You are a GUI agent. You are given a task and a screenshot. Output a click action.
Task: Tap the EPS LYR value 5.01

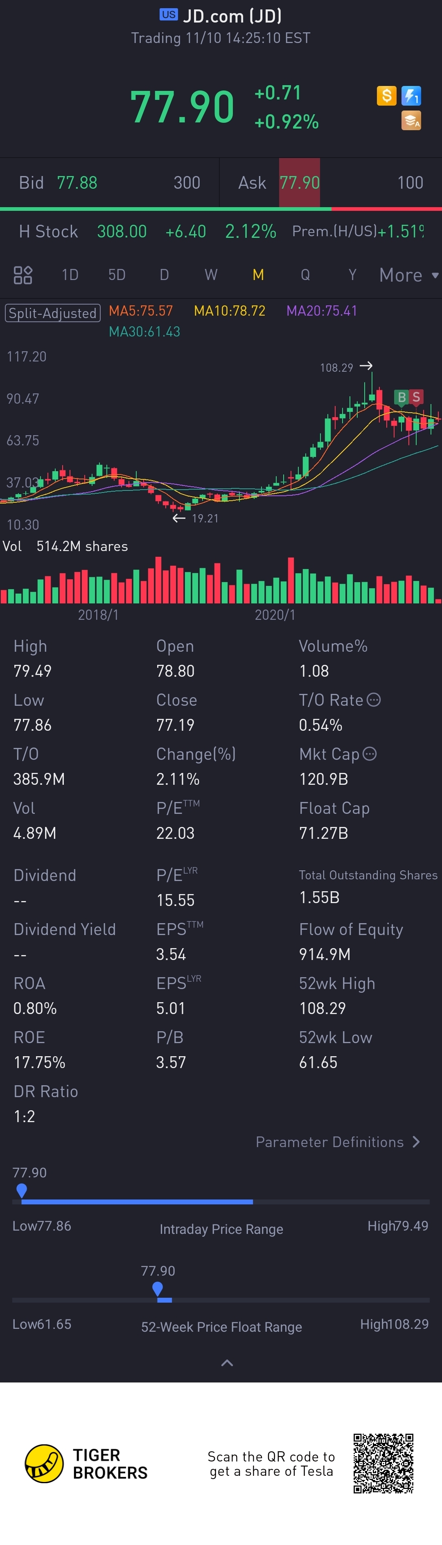171,1008
